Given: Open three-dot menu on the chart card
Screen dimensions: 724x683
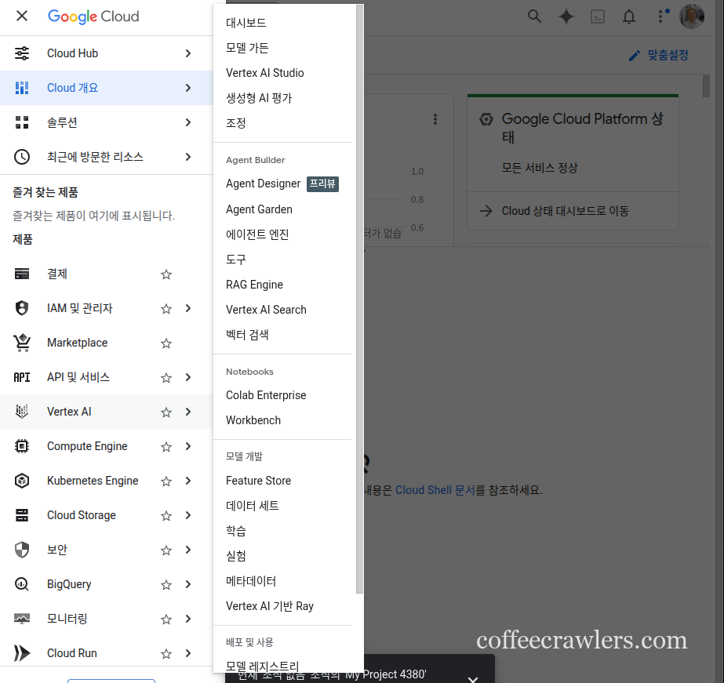Looking at the screenshot, I should (435, 119).
